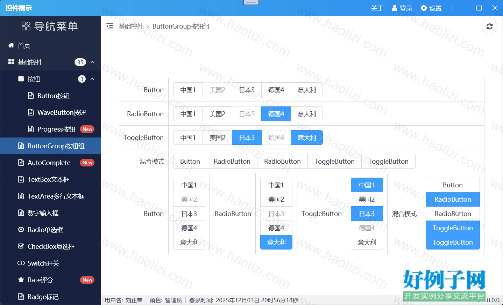503x305 pixels.
Task: Click the 登录 label in the title bar
Action: click(x=406, y=8)
